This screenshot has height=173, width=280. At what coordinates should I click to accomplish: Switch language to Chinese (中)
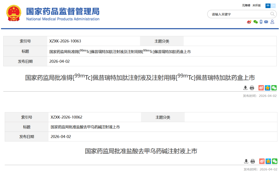coord(268,6)
